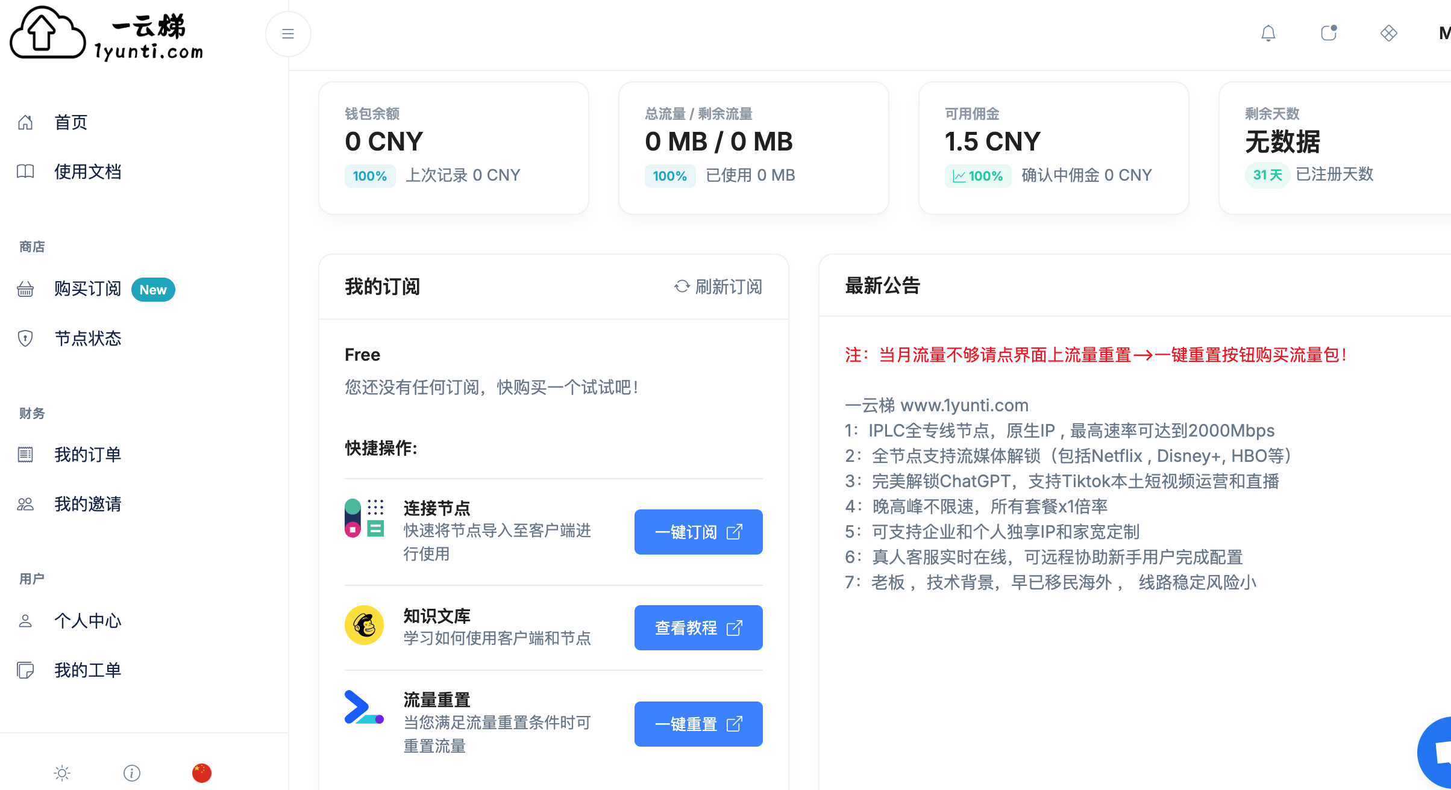Click the 1yunti.com cloud logo

point(107,34)
